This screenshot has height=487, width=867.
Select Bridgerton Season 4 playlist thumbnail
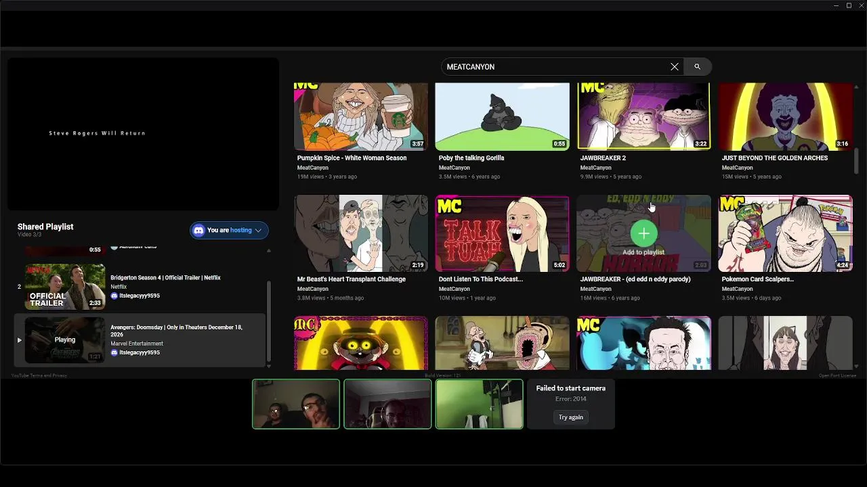click(65, 287)
